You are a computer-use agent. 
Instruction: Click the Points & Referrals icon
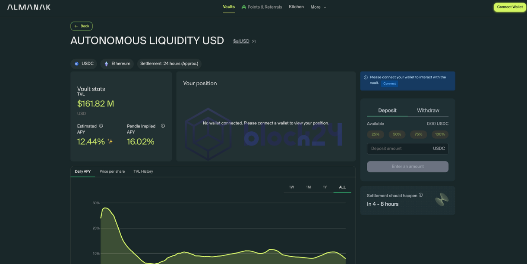[x=244, y=7]
